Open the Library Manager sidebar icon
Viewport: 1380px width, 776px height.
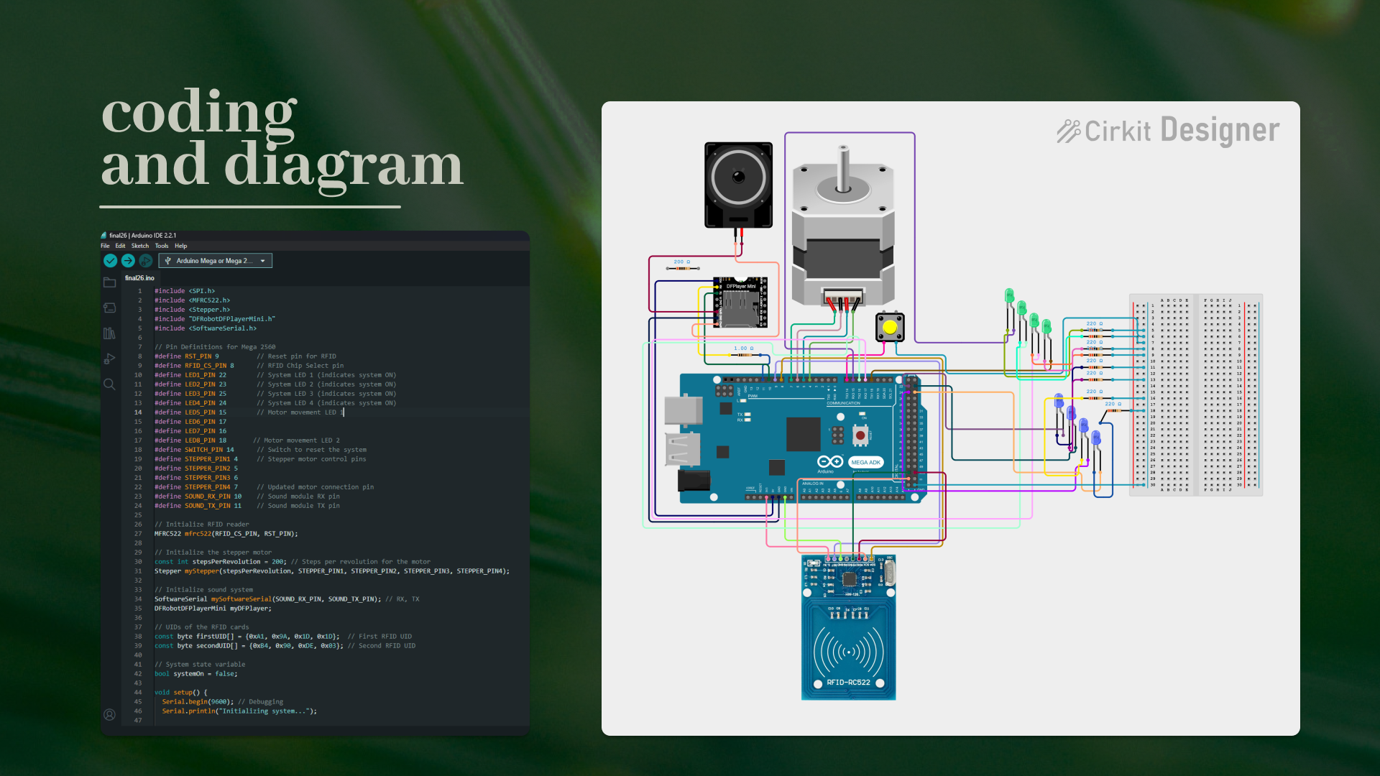click(109, 333)
